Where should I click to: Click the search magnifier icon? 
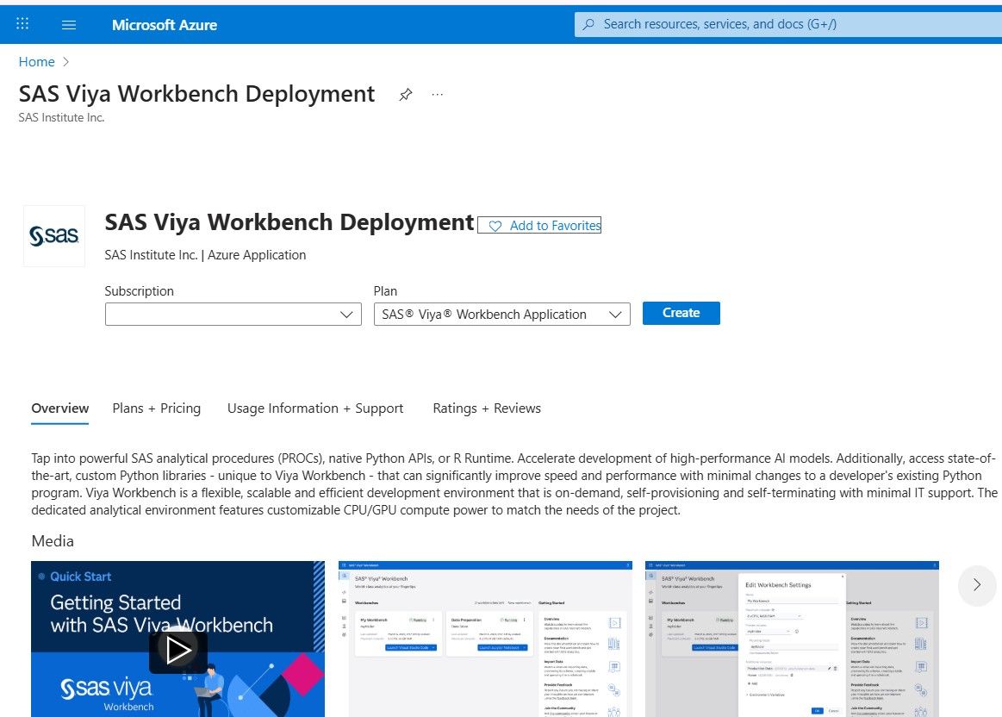click(588, 23)
